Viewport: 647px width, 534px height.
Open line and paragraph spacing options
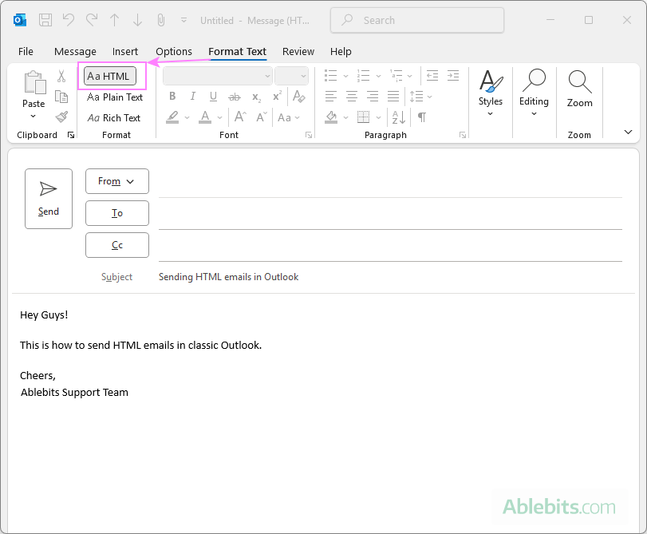tap(420, 97)
